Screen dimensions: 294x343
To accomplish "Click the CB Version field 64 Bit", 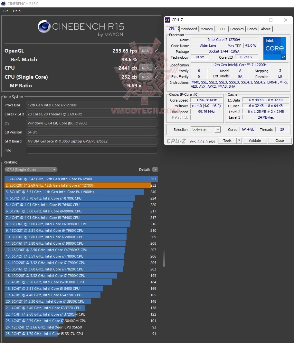I will (92, 132).
